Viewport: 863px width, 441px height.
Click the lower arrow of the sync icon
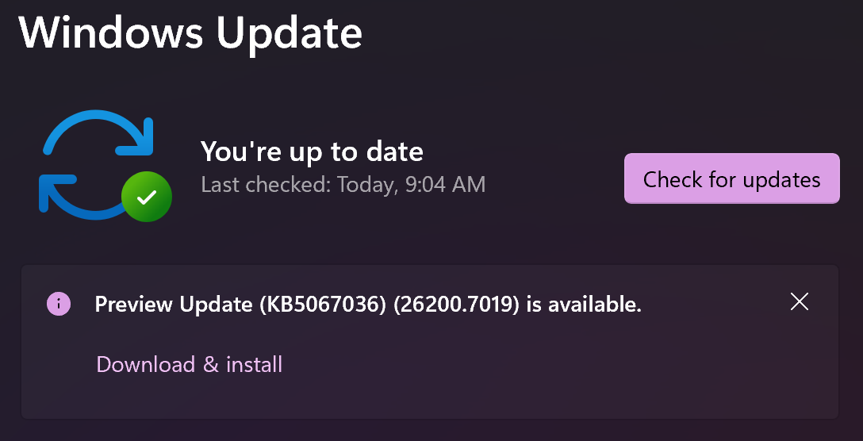click(x=75, y=198)
